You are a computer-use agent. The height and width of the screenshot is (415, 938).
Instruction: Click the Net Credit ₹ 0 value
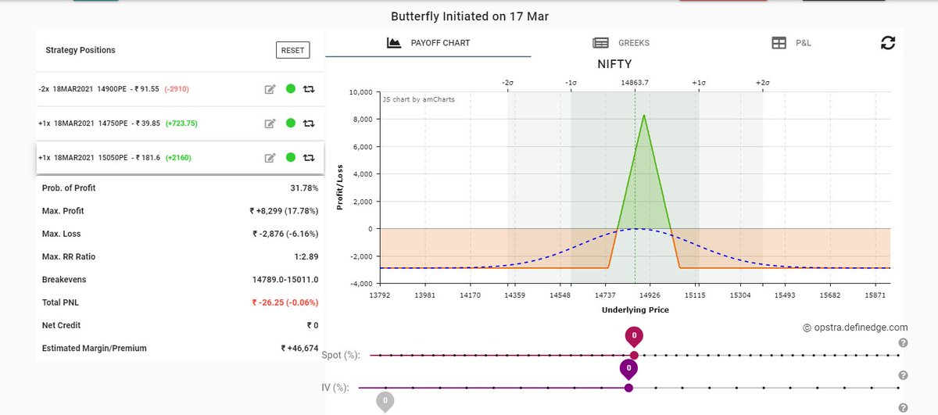tap(313, 325)
